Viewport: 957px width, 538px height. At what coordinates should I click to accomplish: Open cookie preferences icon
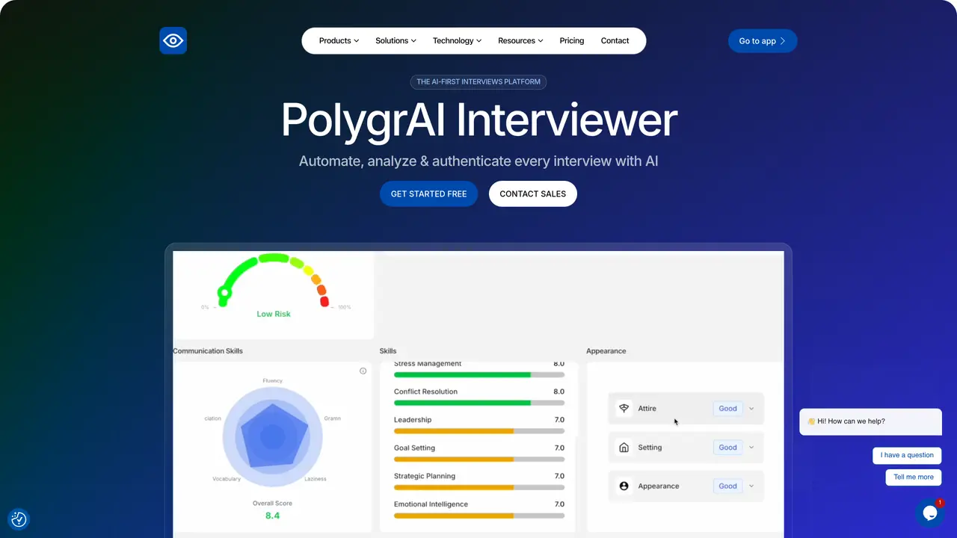pos(19,519)
